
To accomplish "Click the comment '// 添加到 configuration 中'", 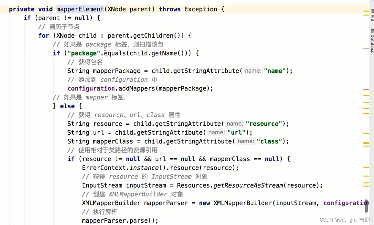I will coord(112,80).
